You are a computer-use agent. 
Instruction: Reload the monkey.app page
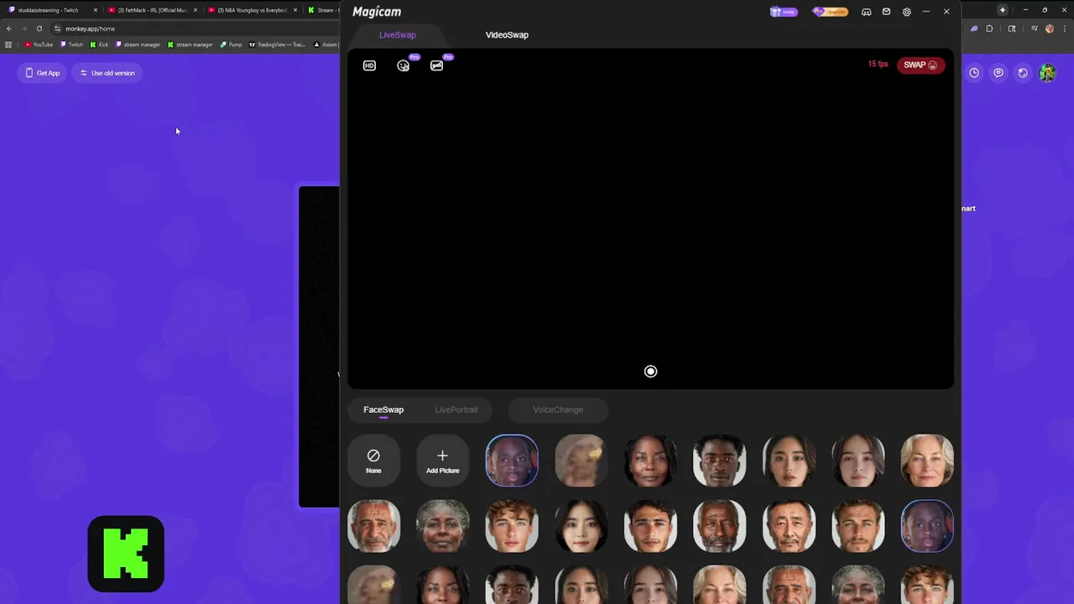(39, 29)
